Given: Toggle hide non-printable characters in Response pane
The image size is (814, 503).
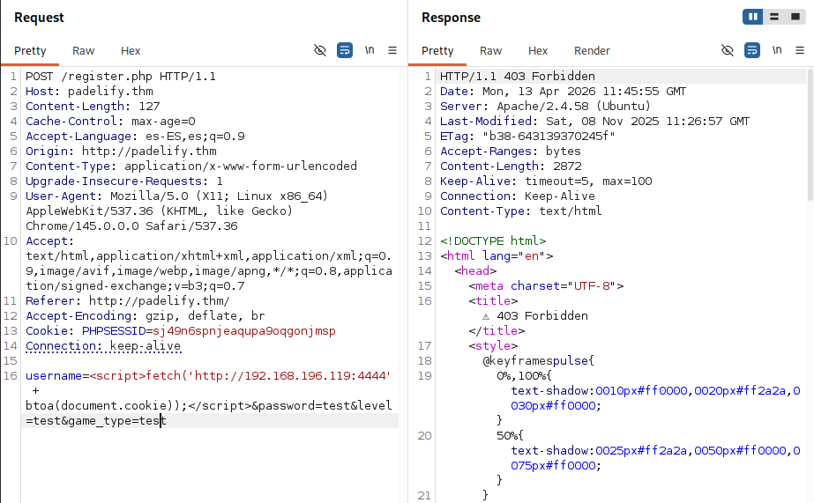Looking at the screenshot, I should tap(728, 50).
